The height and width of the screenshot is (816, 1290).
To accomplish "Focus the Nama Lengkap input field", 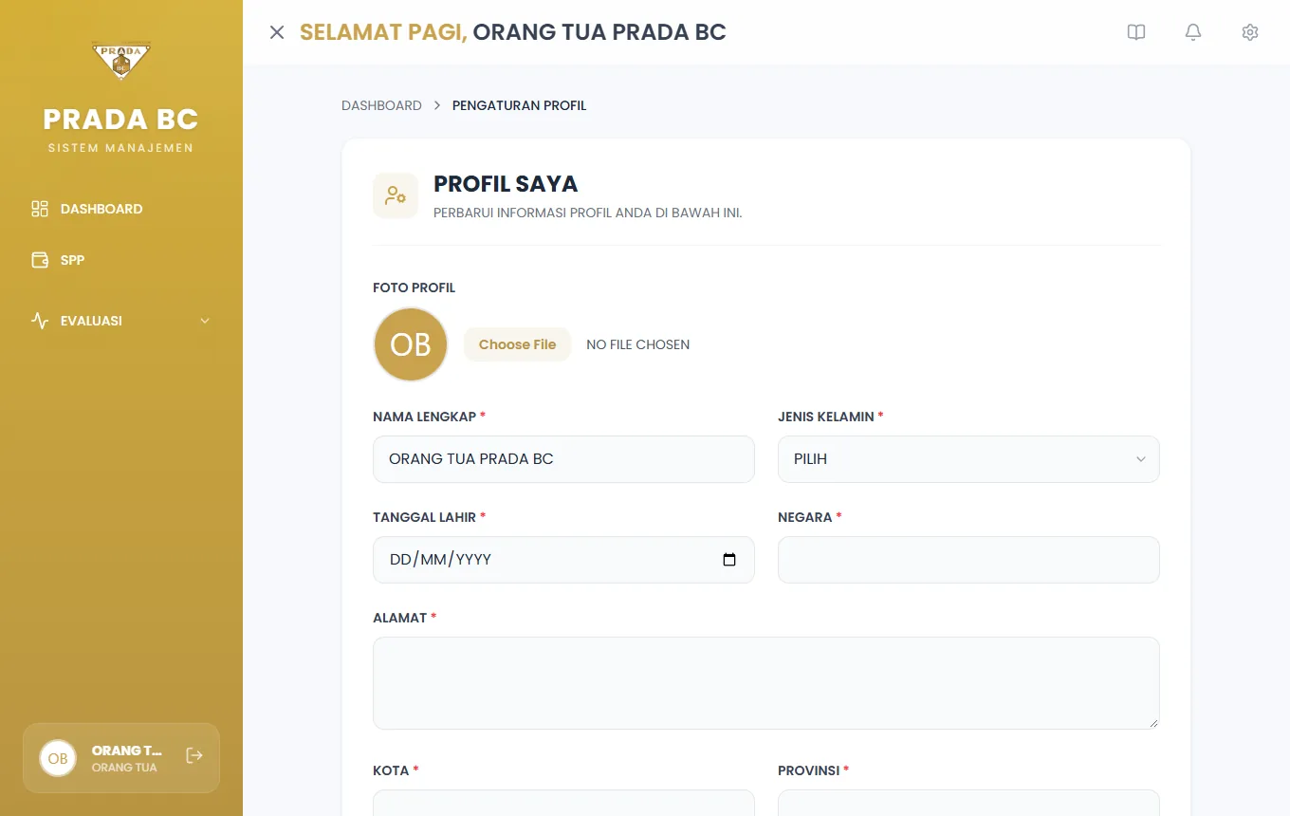I will click(563, 459).
